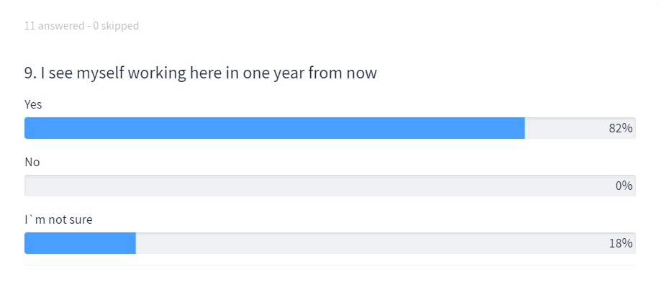Screen dimensions: 662x282
Task: Click the divider line below the results
Action: (330, 265)
